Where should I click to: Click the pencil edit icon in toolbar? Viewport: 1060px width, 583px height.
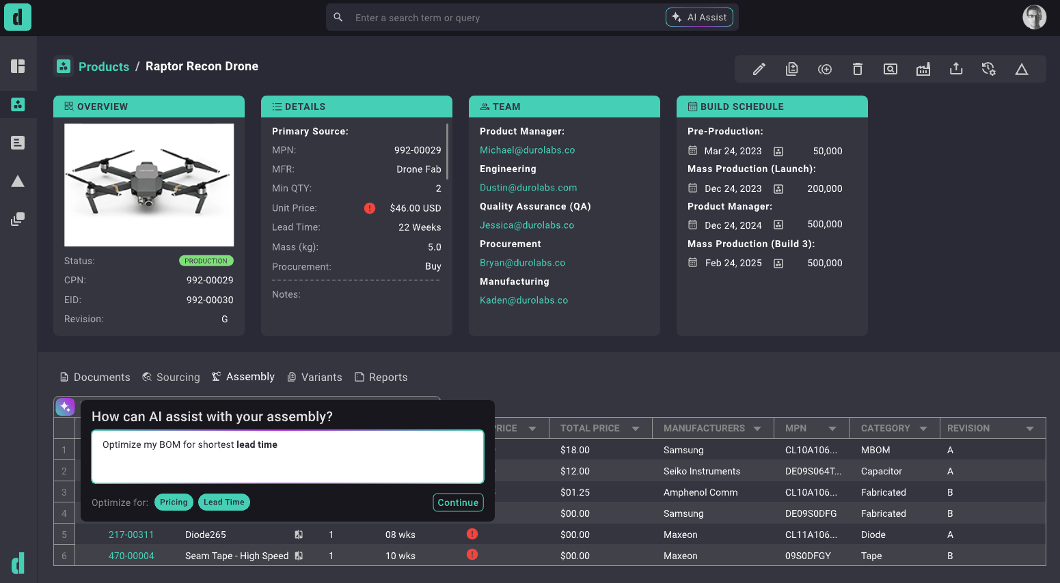point(759,69)
